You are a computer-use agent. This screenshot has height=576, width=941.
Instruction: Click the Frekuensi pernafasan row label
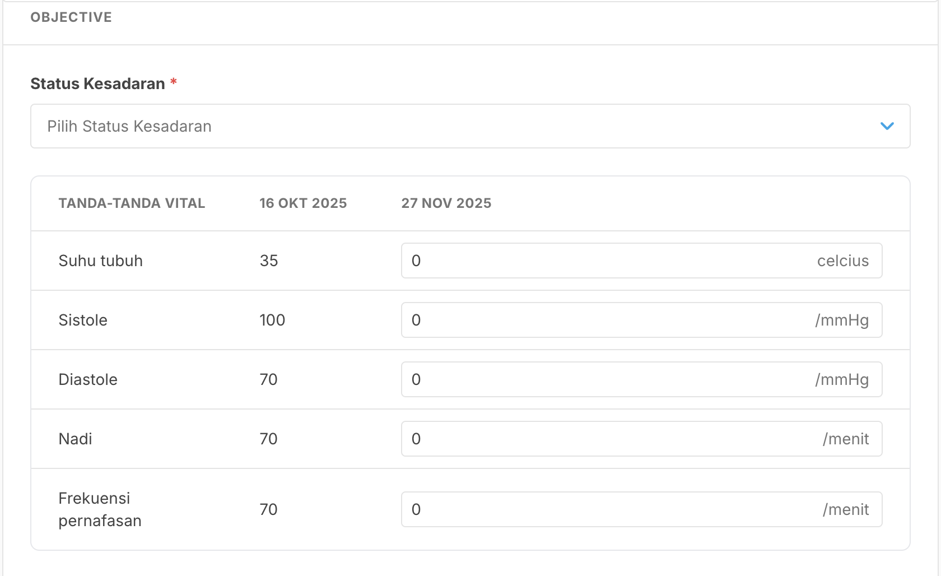point(100,509)
